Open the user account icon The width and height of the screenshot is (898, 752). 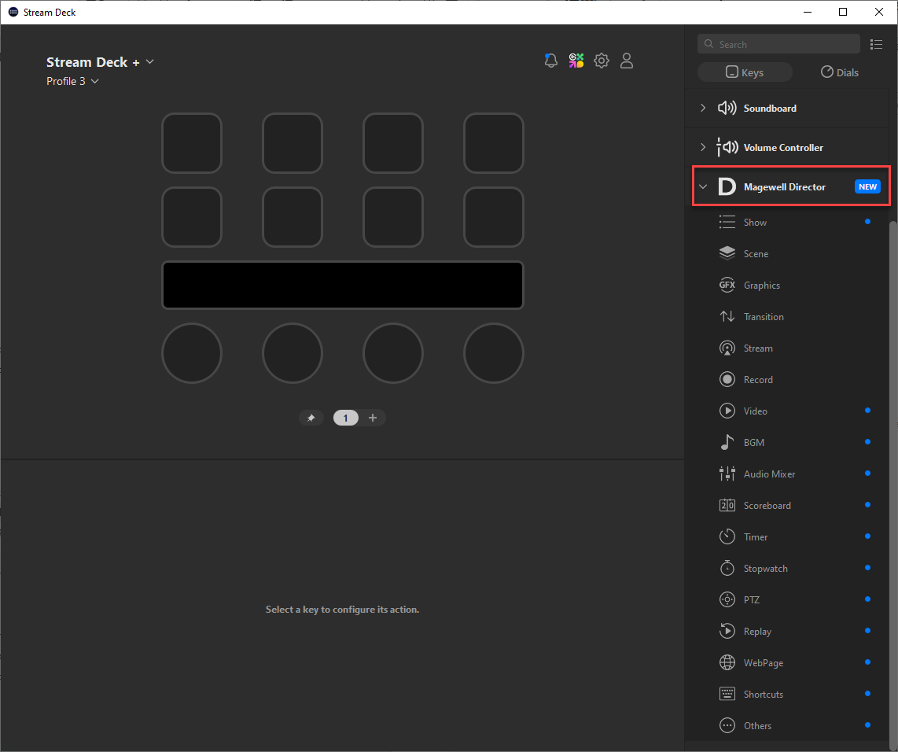click(627, 60)
